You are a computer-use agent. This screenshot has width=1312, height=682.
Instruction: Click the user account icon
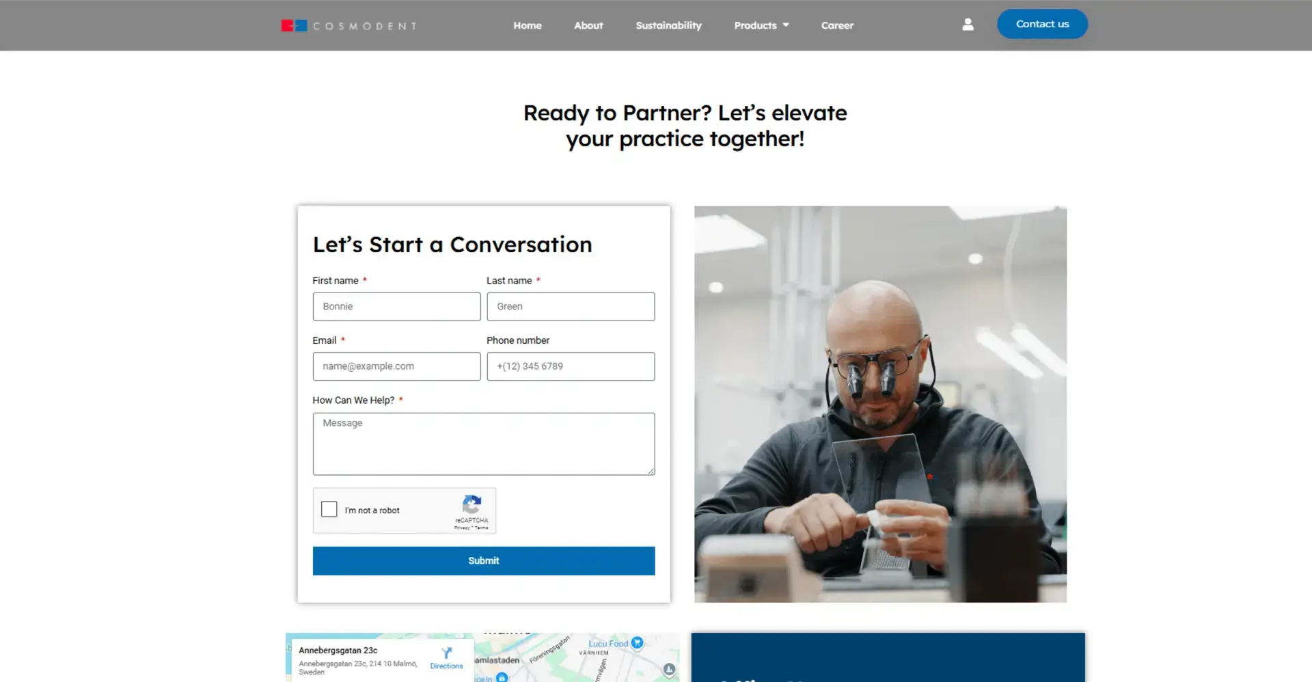(968, 25)
